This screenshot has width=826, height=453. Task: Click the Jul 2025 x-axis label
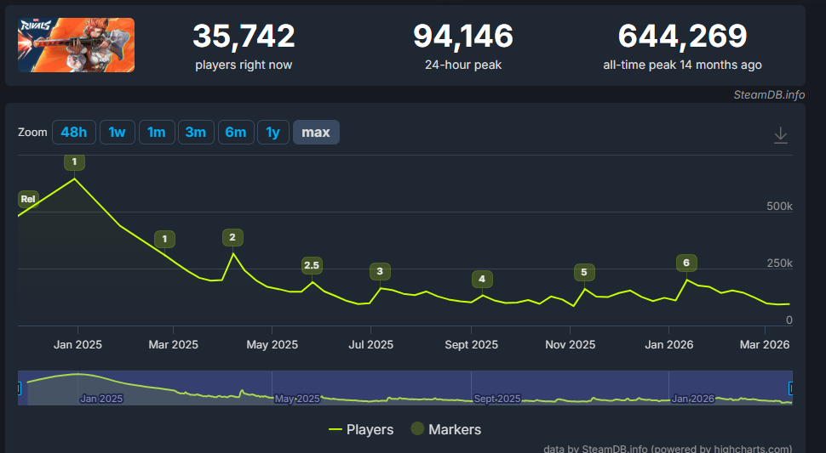pyautogui.click(x=371, y=345)
